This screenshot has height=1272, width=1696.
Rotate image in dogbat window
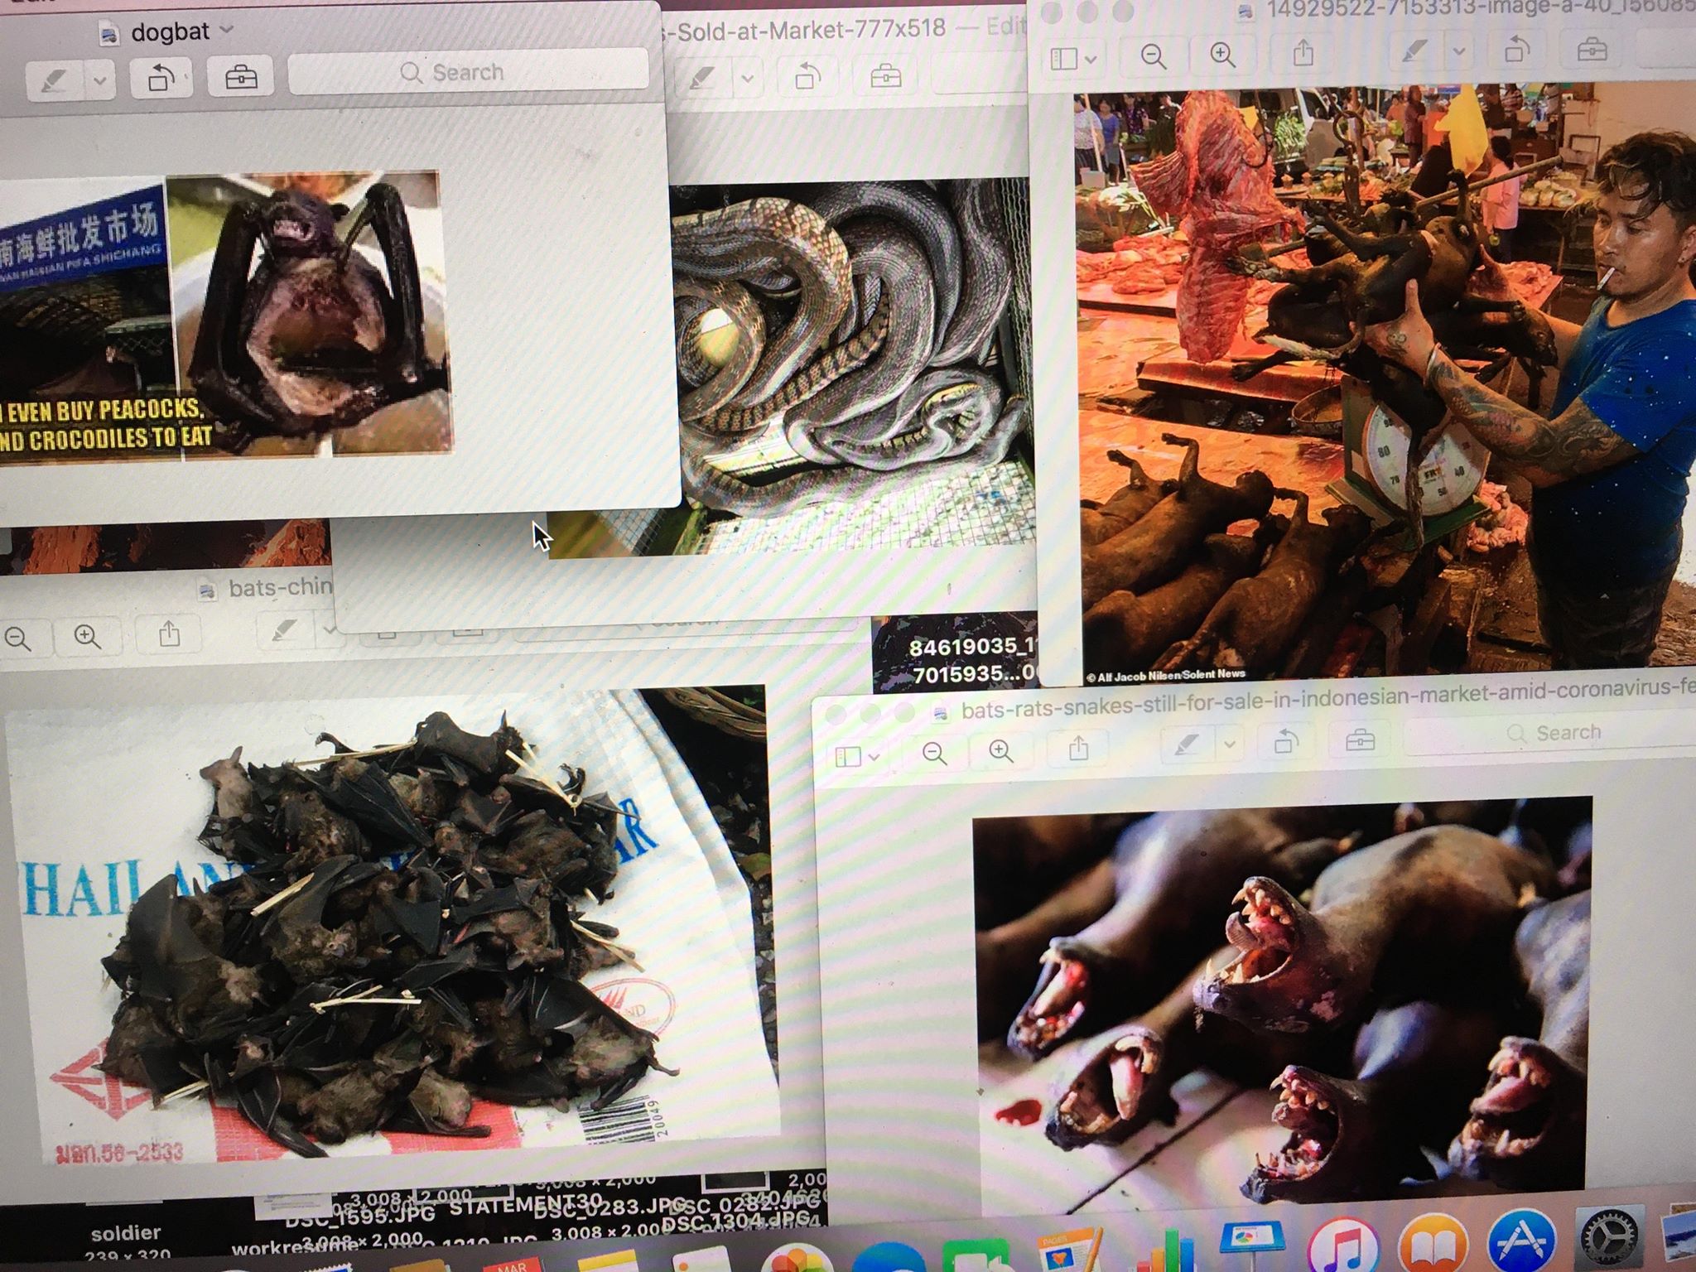pyautogui.click(x=161, y=79)
